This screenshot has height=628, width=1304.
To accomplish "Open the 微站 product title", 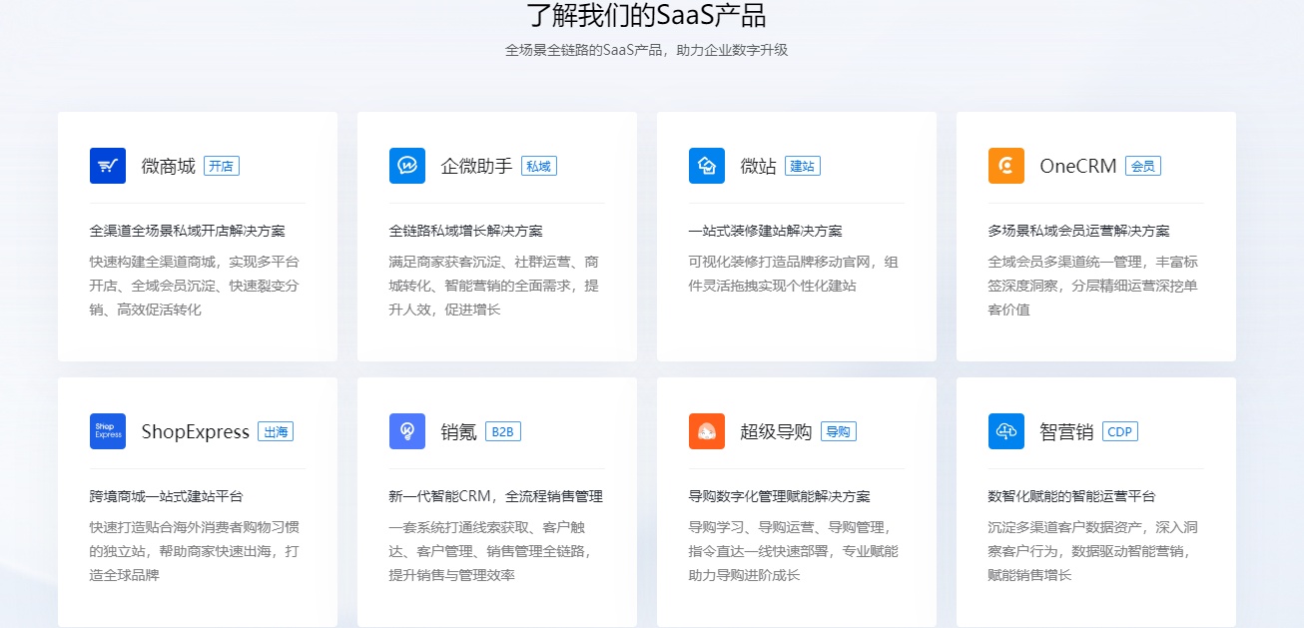I will click(x=759, y=166).
